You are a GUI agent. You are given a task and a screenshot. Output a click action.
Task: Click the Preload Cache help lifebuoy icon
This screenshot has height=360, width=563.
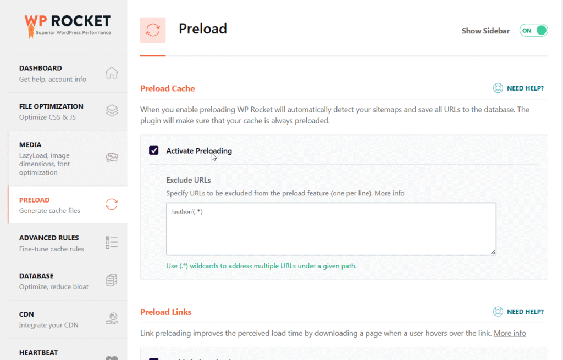click(498, 88)
